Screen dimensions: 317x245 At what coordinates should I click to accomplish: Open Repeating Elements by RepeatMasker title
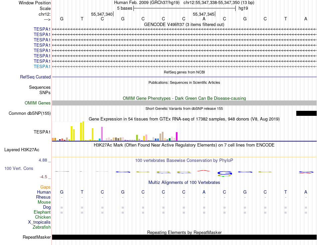(x=184, y=232)
